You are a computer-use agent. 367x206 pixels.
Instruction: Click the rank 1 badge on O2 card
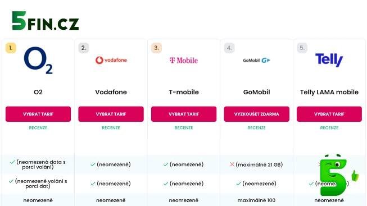pyautogui.click(x=11, y=48)
